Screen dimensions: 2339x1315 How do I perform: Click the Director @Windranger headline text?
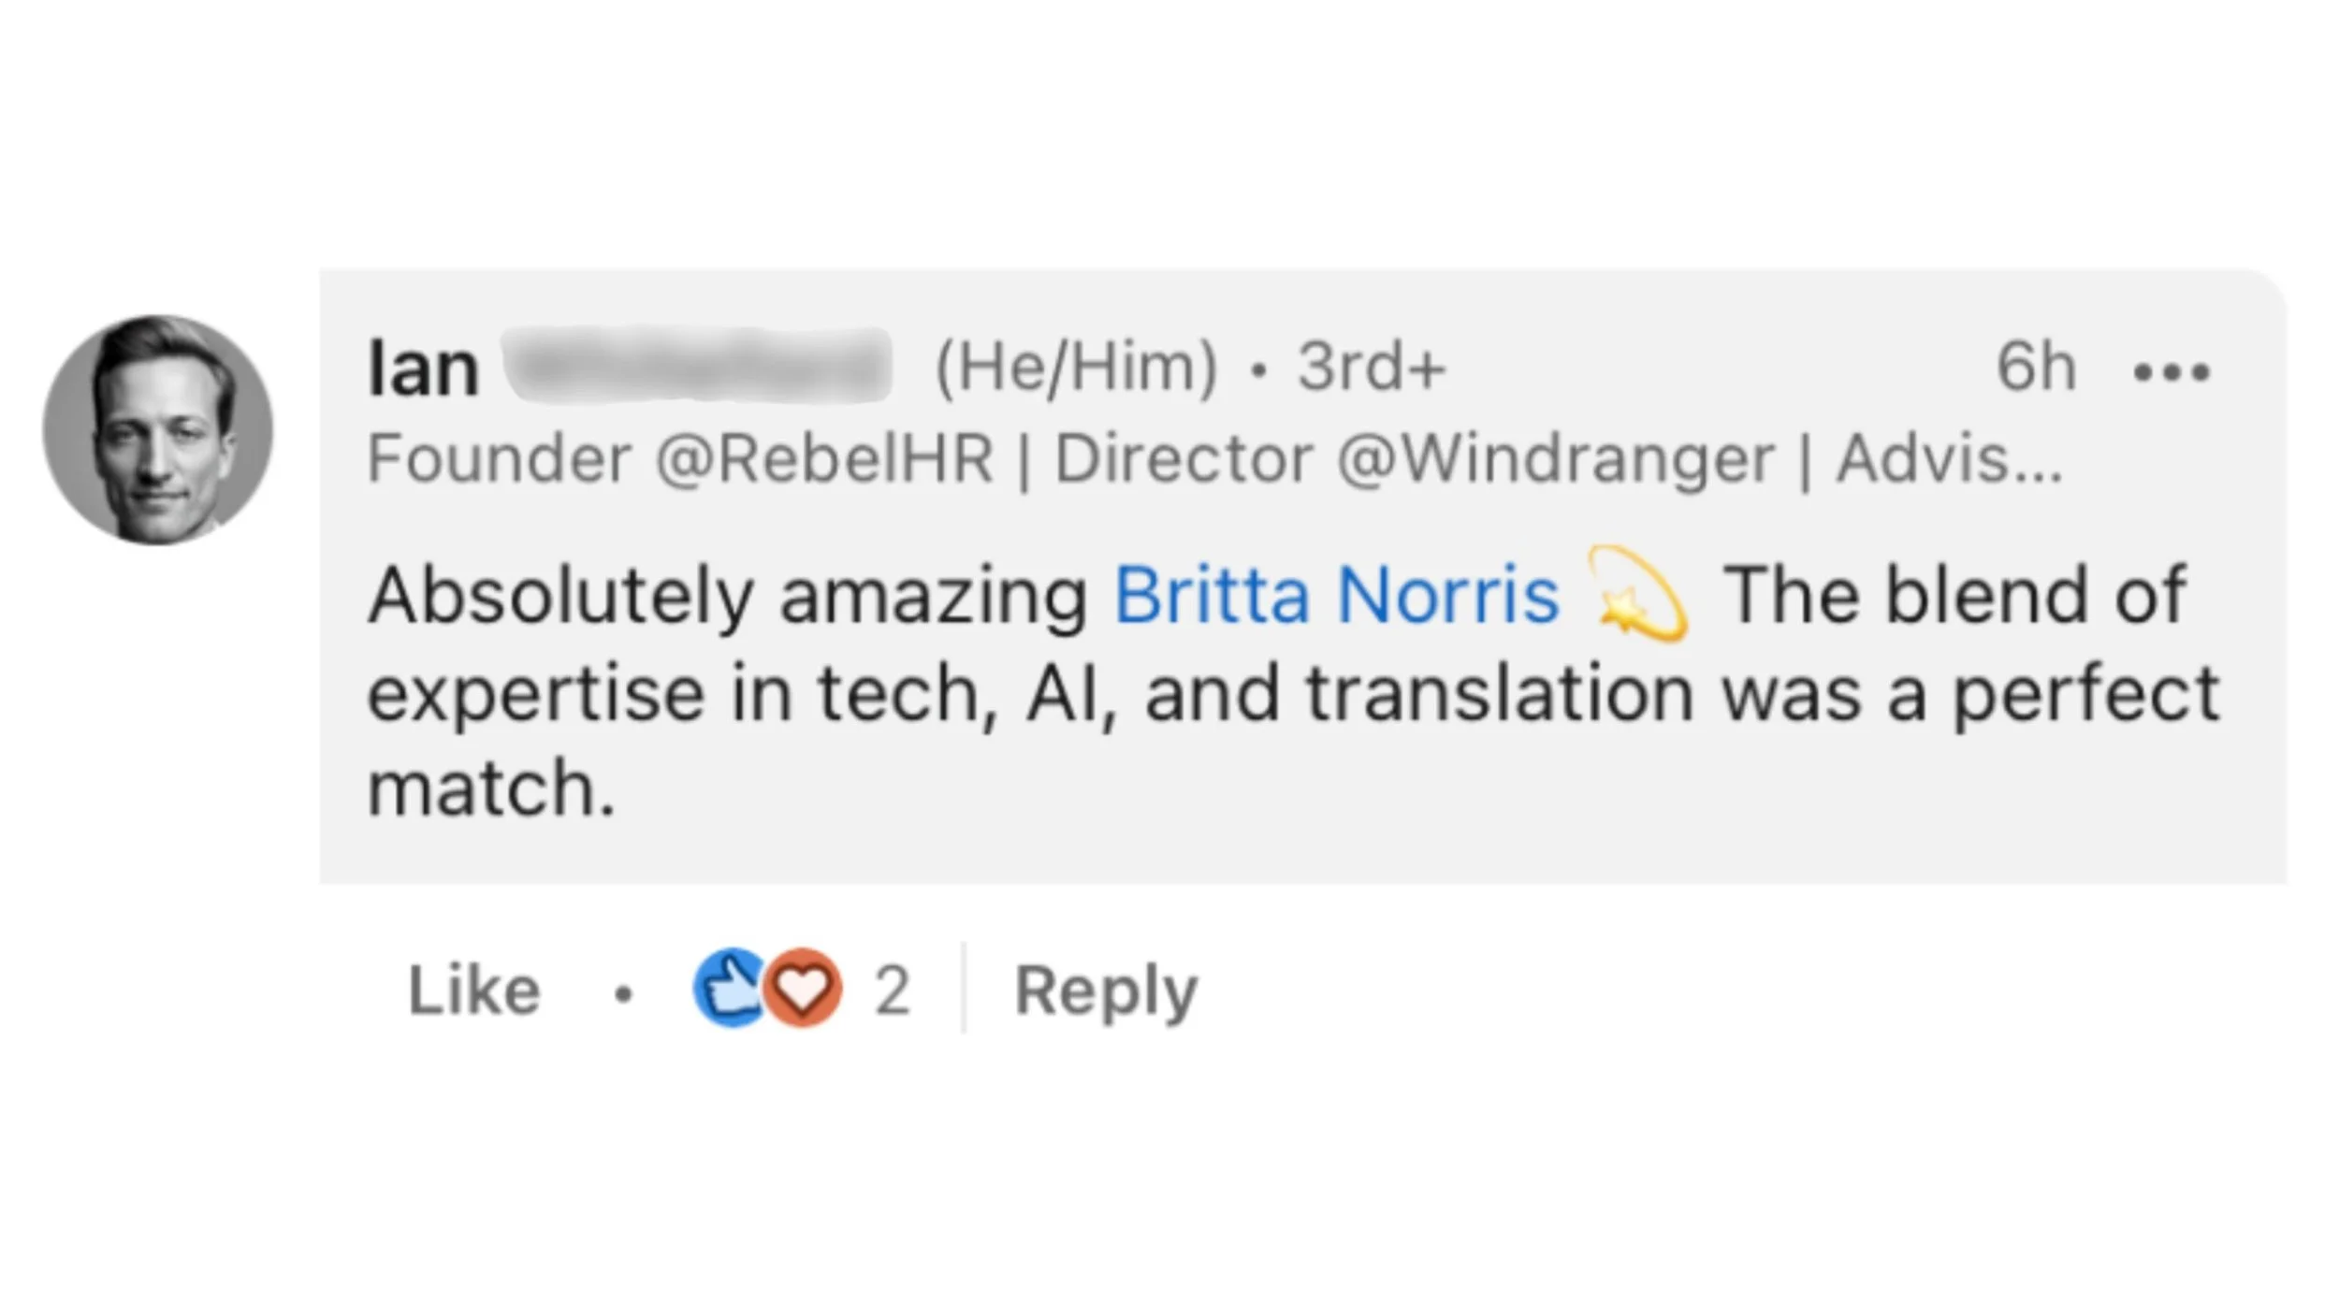[x=1415, y=458]
